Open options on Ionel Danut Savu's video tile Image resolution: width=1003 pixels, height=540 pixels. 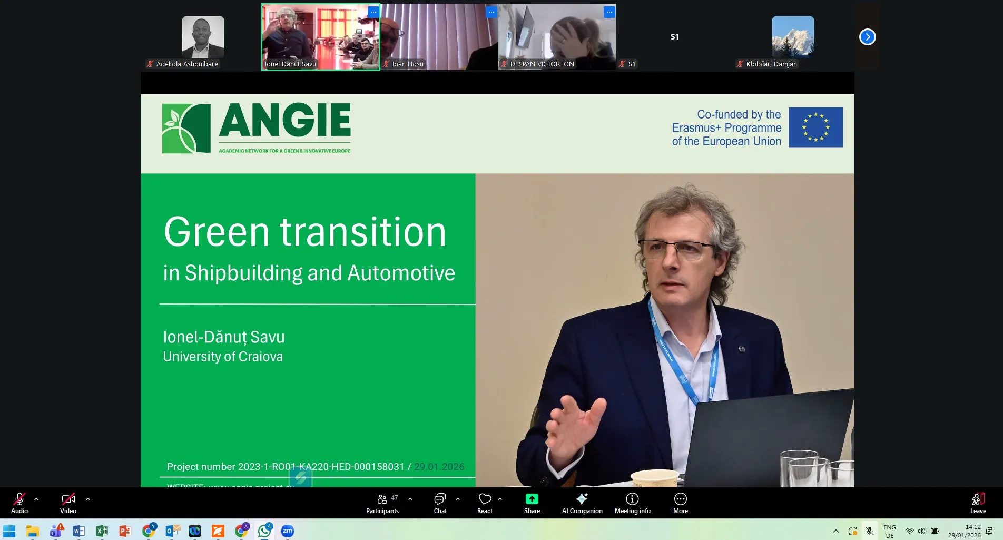click(x=373, y=12)
